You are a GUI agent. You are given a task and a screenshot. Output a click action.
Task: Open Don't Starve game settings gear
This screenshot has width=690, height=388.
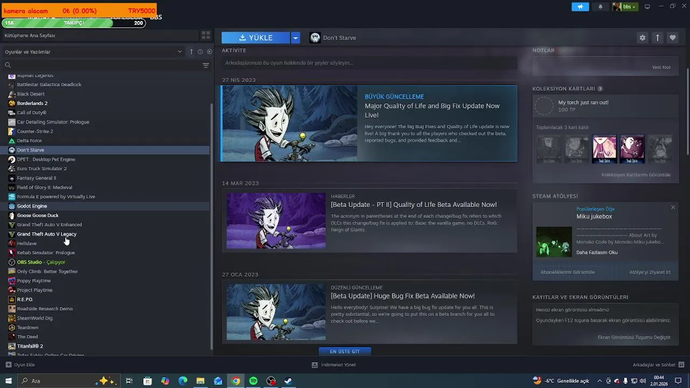tap(642, 38)
